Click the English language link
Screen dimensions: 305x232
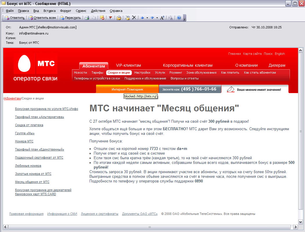click(280, 54)
